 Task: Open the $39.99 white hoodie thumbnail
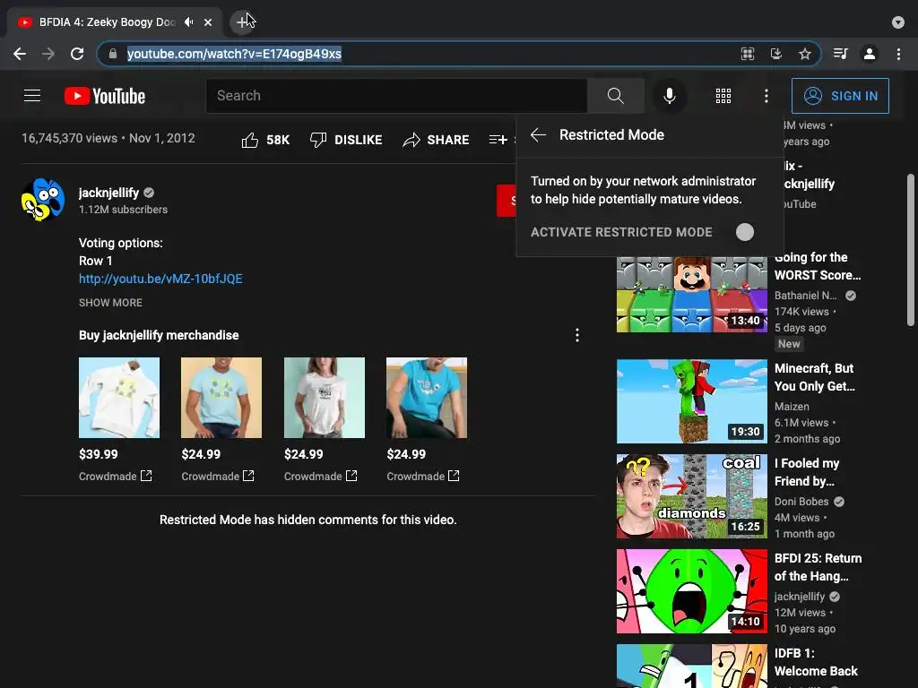tap(119, 398)
